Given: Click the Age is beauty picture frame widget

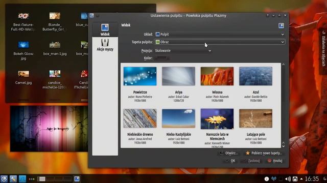Looking at the screenshot, I should point(49,129).
